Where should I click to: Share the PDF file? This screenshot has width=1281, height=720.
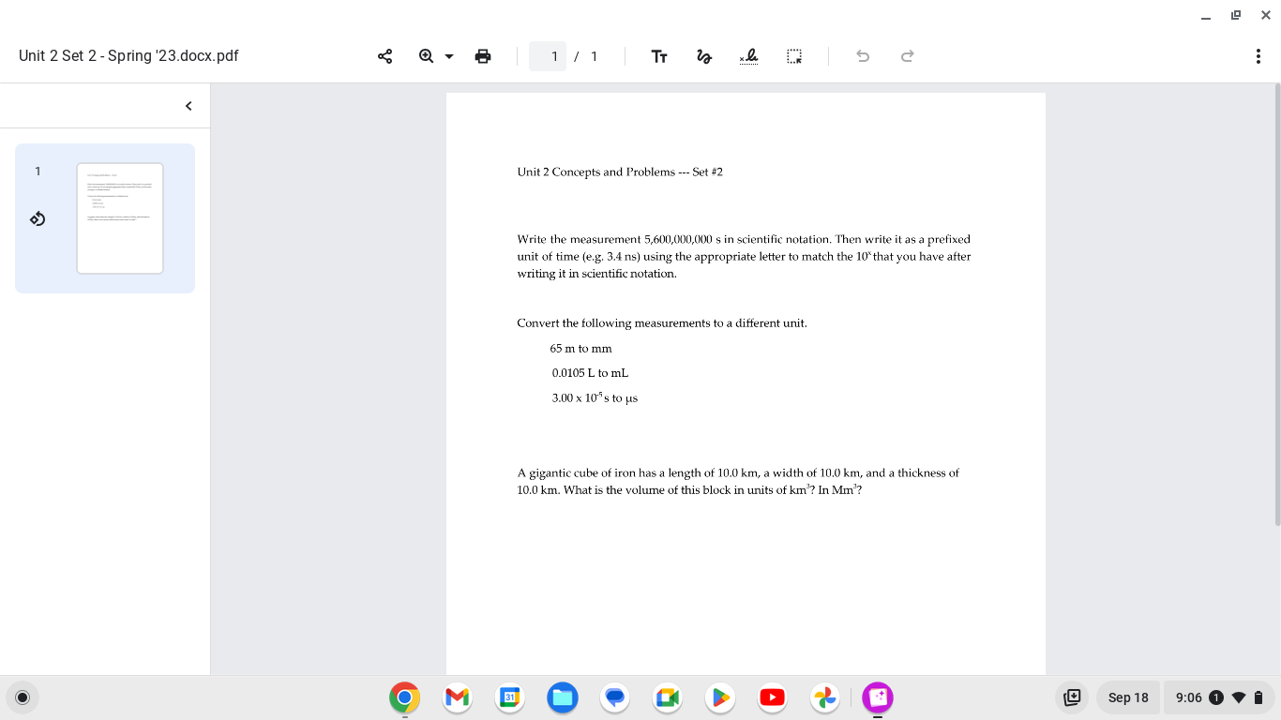point(384,56)
